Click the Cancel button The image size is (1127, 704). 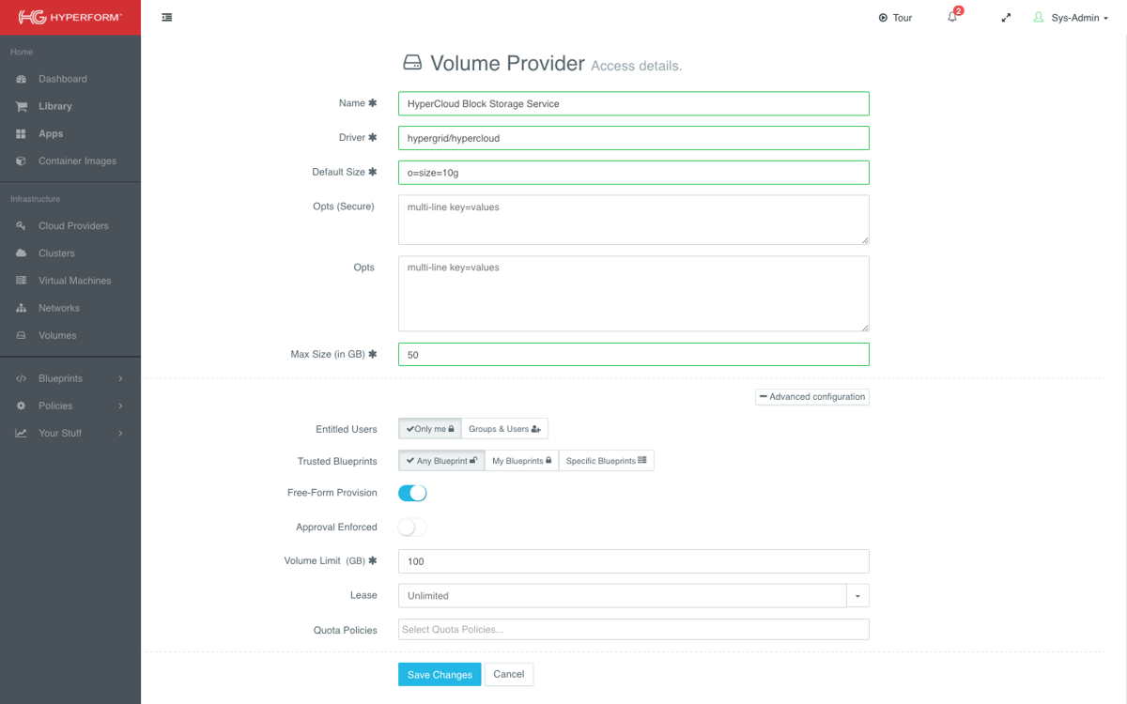click(509, 674)
